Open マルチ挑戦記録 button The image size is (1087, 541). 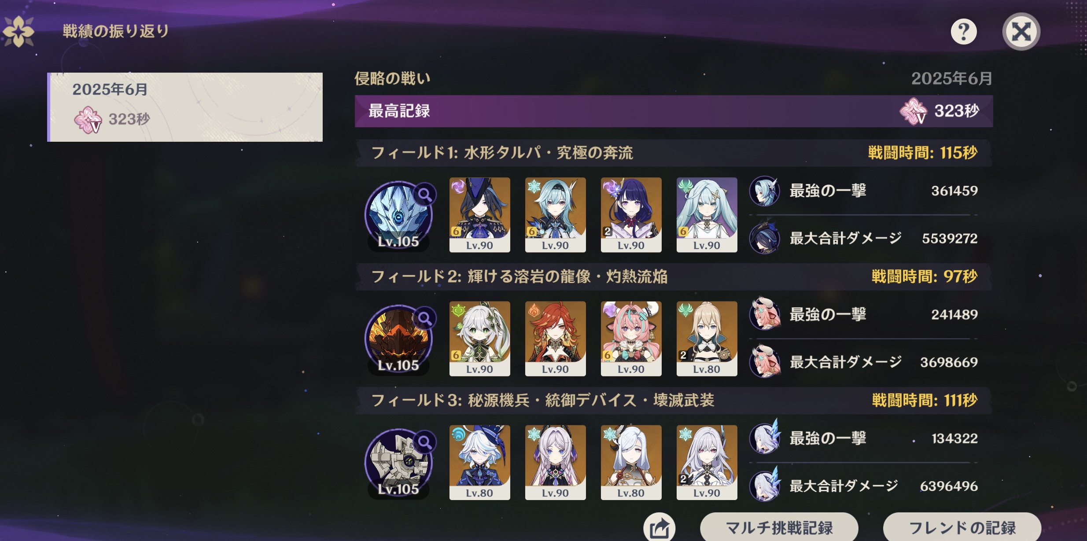click(x=779, y=527)
